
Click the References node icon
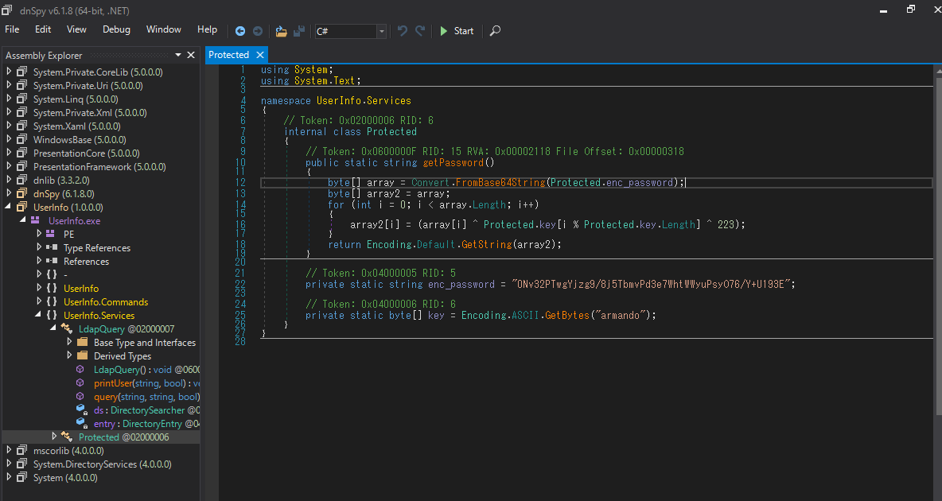click(52, 261)
